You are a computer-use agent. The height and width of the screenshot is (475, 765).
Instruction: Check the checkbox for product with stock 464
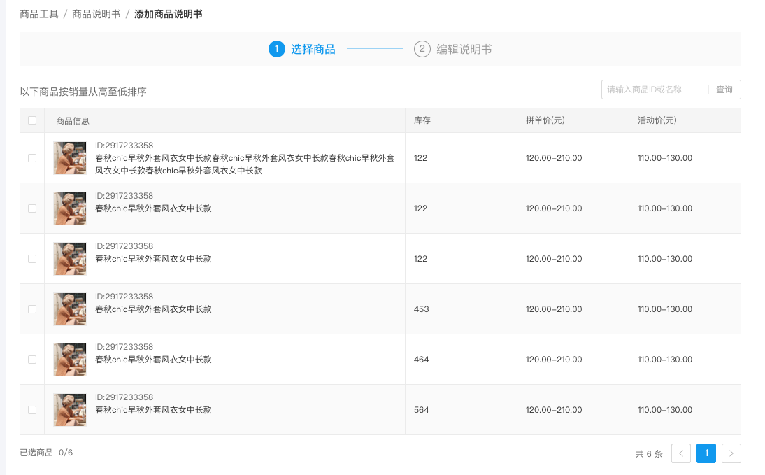tap(32, 360)
